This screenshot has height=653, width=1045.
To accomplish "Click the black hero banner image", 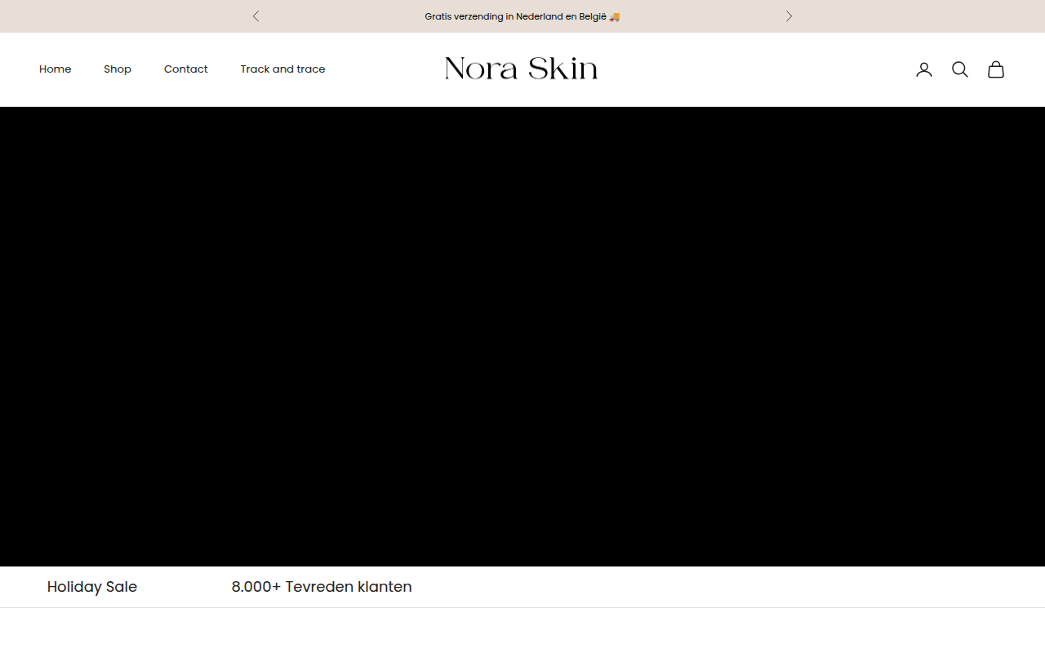I will tap(522, 336).
